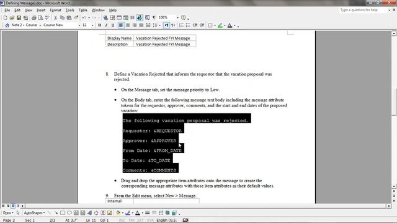
Task: Toggle Underline formatting
Action: click(x=113, y=25)
